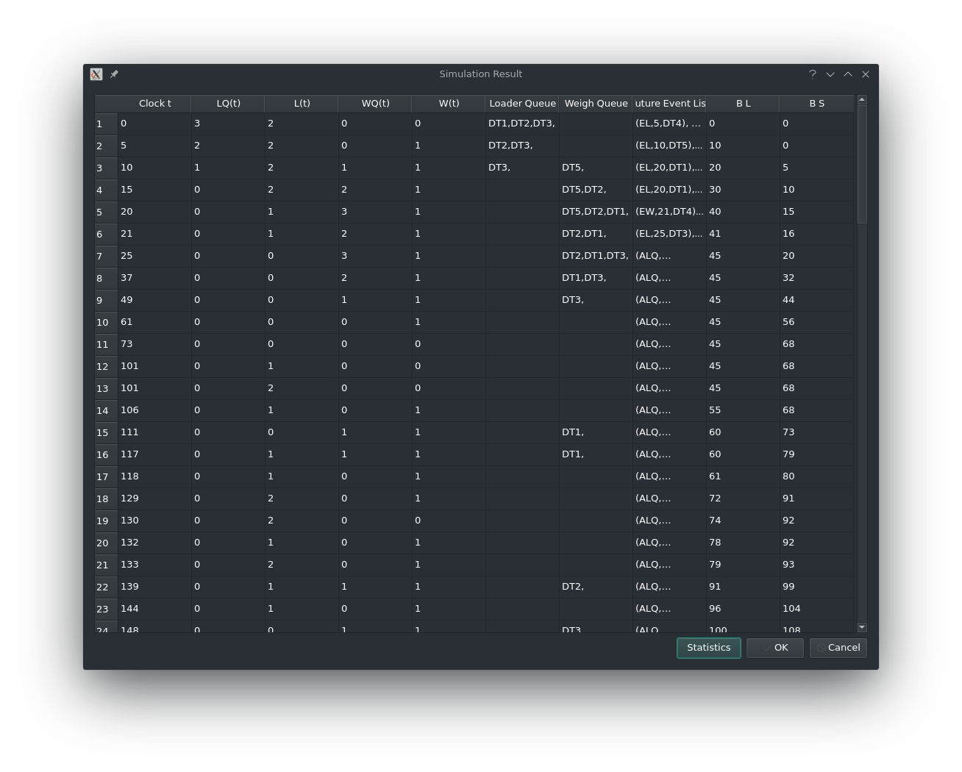Toggle the pin window icon
Screen dimensions: 962x772
click(114, 74)
